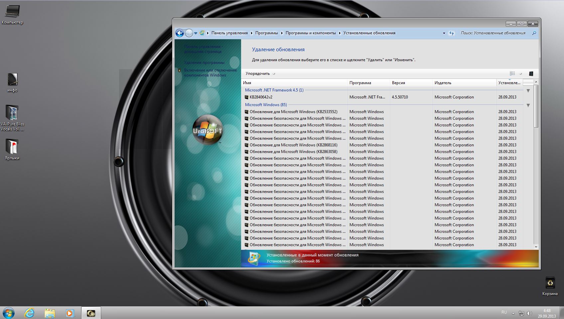
Task: Select the Microsoft Windows (85) group header
Action: (x=266, y=105)
